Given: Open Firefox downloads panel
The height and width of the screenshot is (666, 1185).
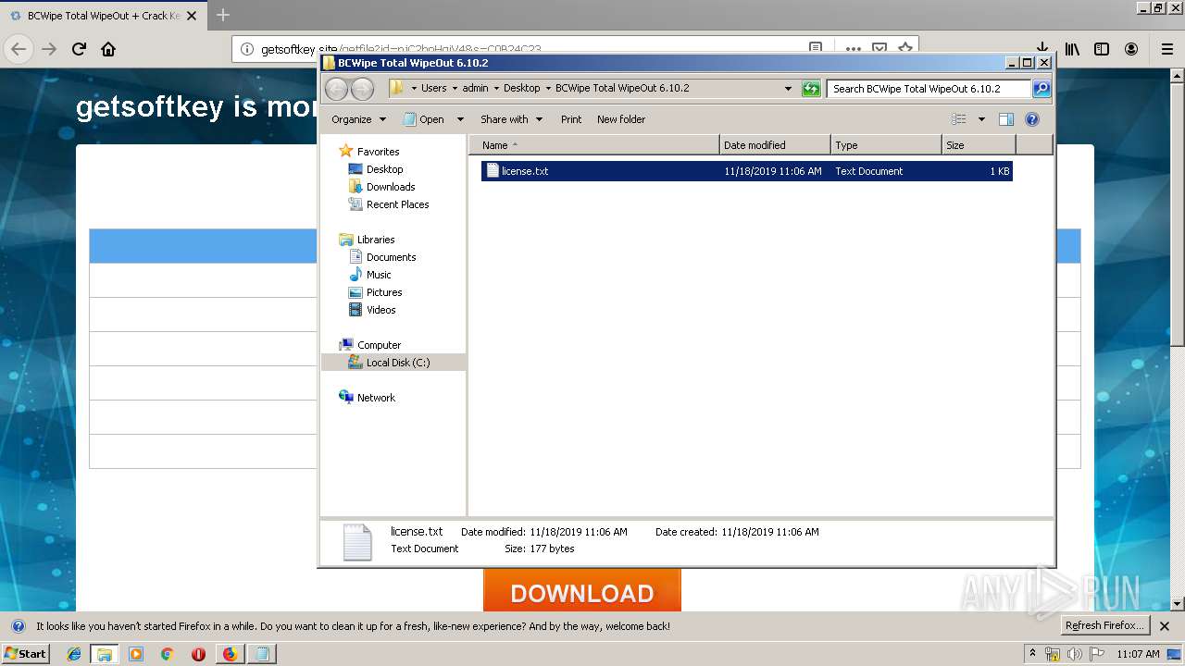Looking at the screenshot, I should [x=1042, y=49].
